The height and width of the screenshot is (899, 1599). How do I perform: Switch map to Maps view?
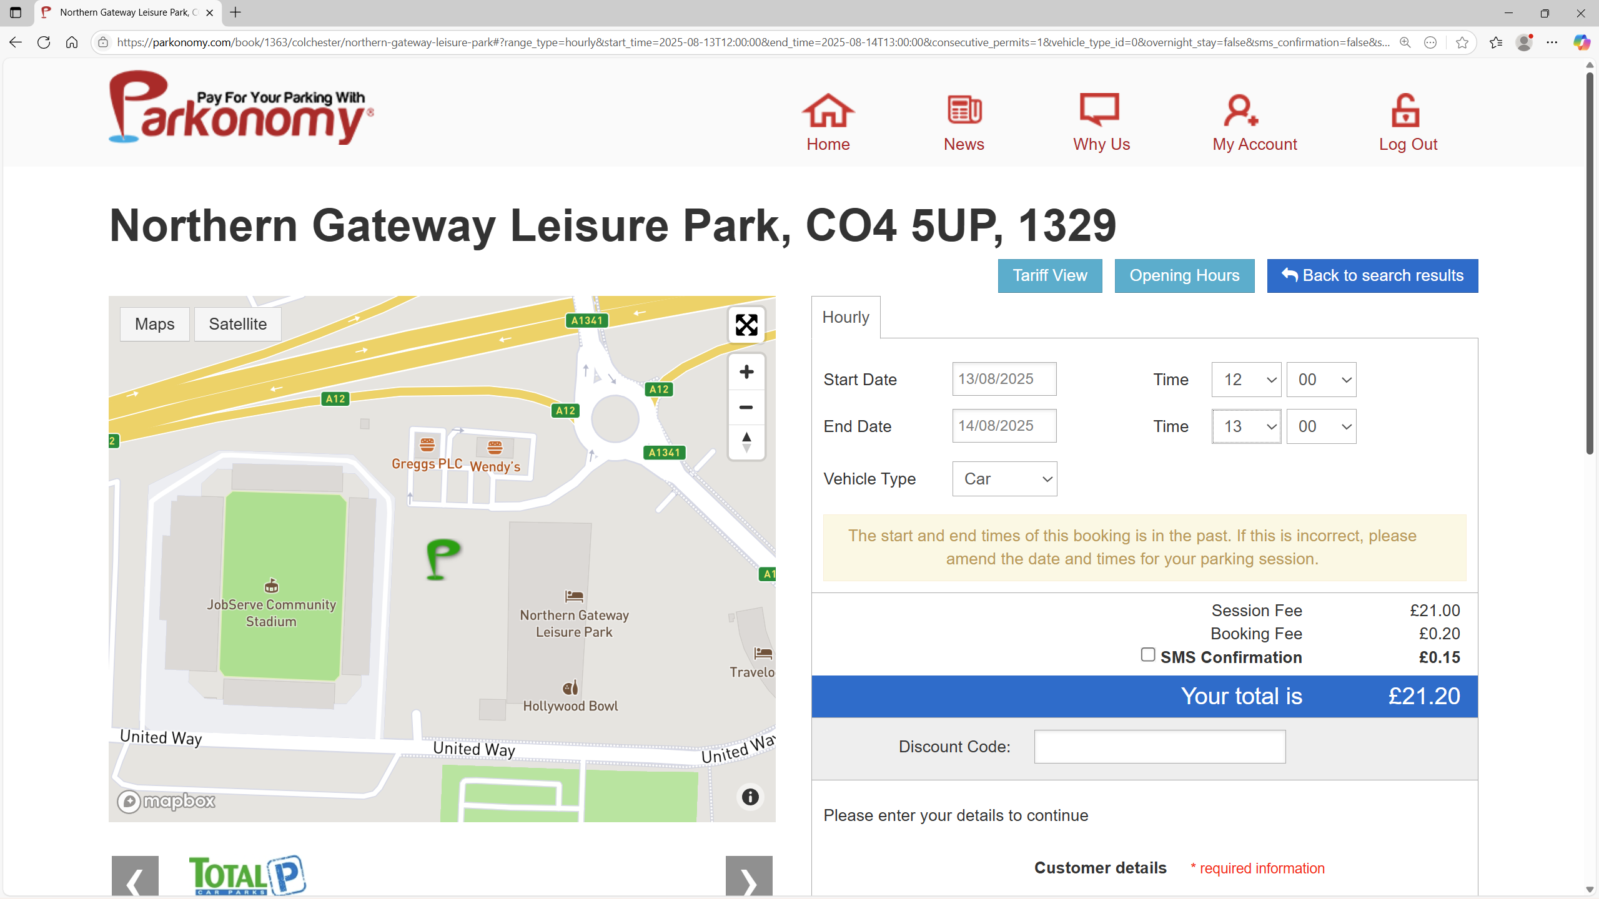[x=155, y=324]
